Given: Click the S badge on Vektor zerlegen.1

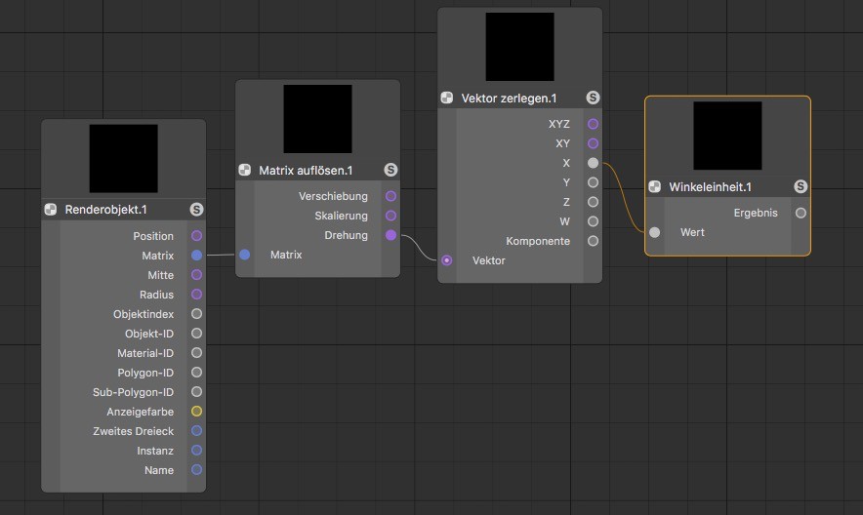Looking at the screenshot, I should point(593,99).
